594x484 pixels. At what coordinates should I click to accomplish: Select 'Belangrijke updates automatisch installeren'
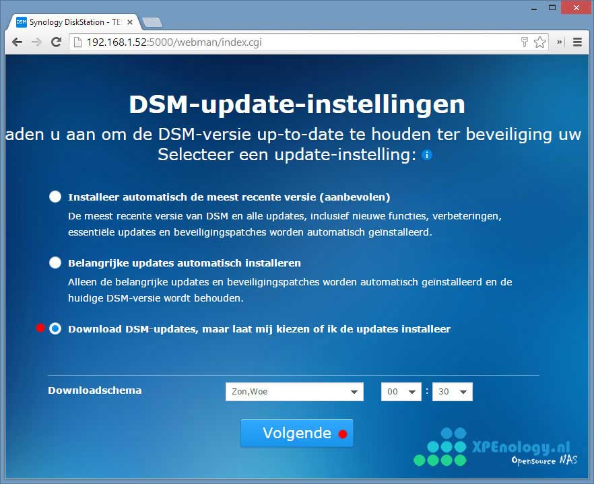coord(55,263)
